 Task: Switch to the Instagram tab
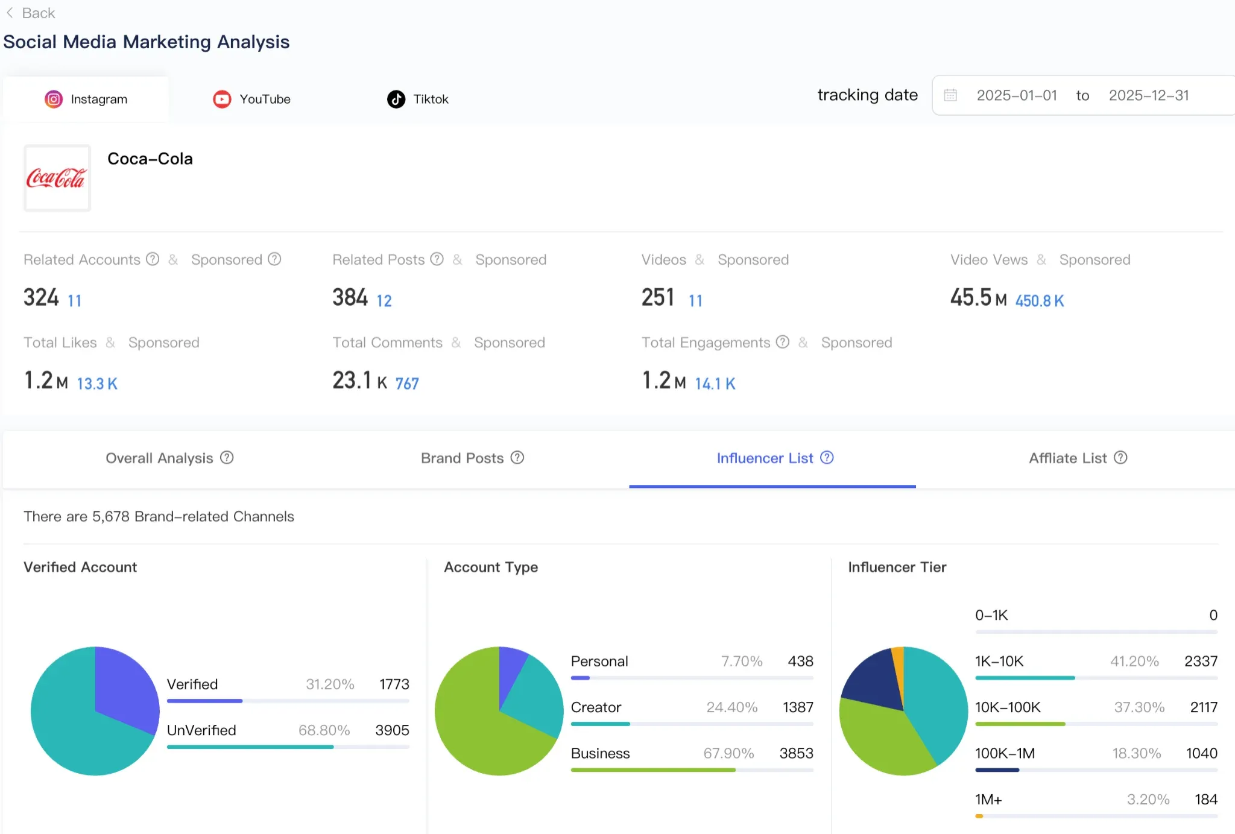86,99
